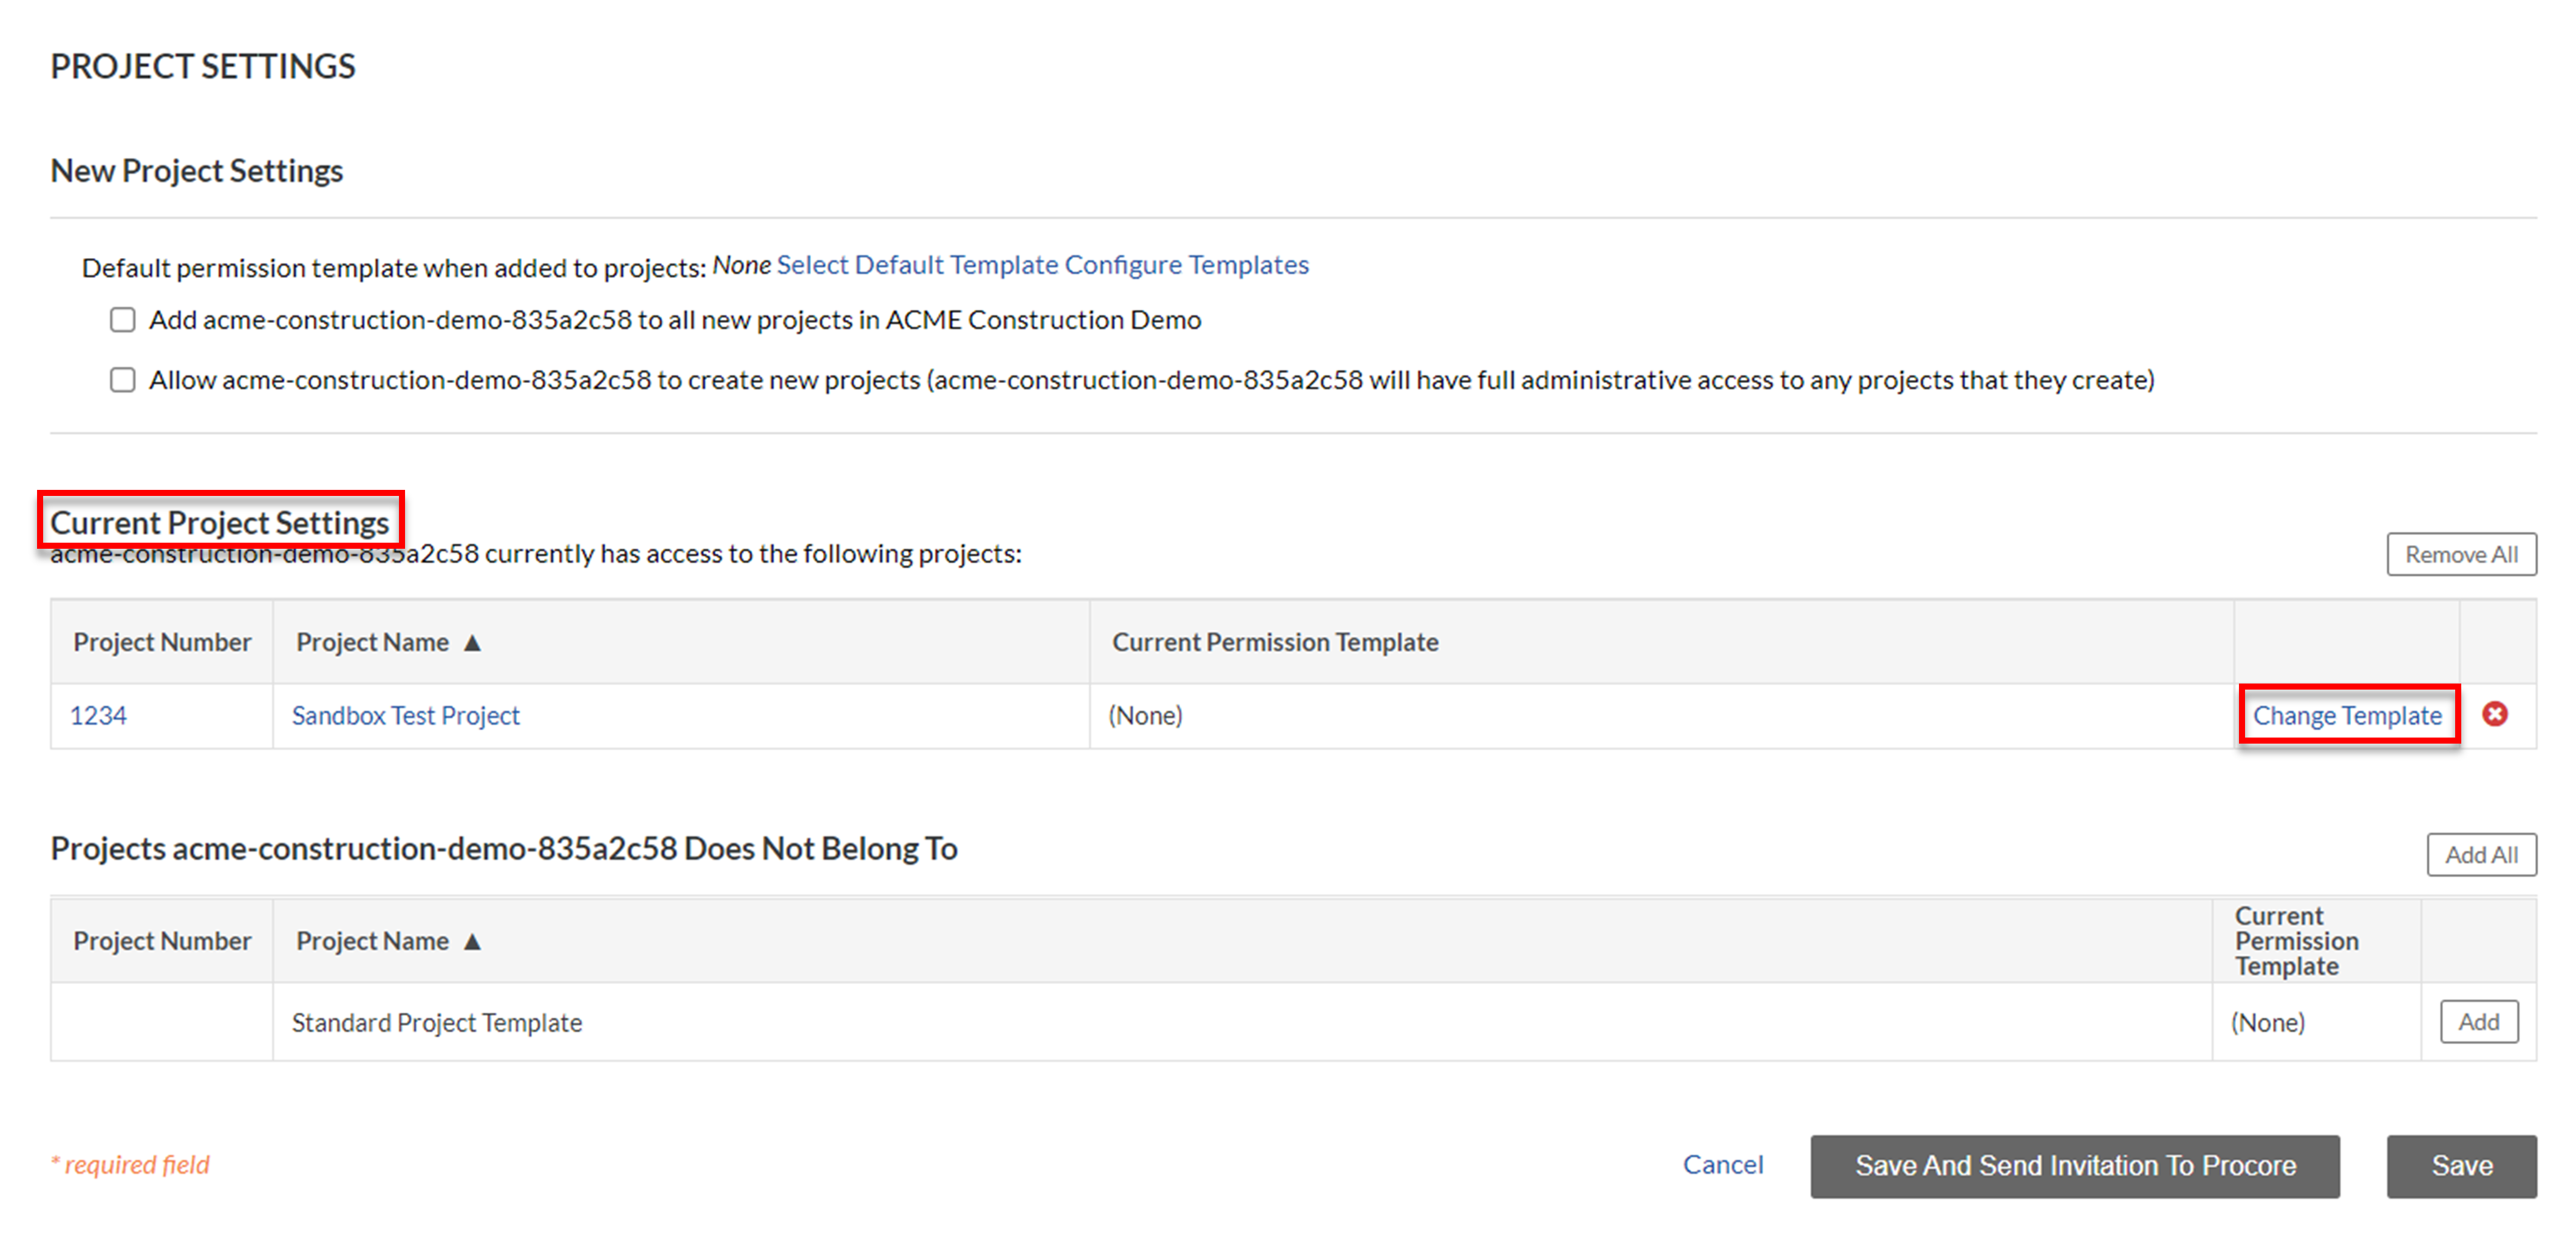The width and height of the screenshot is (2576, 1242).
Task: Open project number 1234 link
Action: (x=98, y=716)
